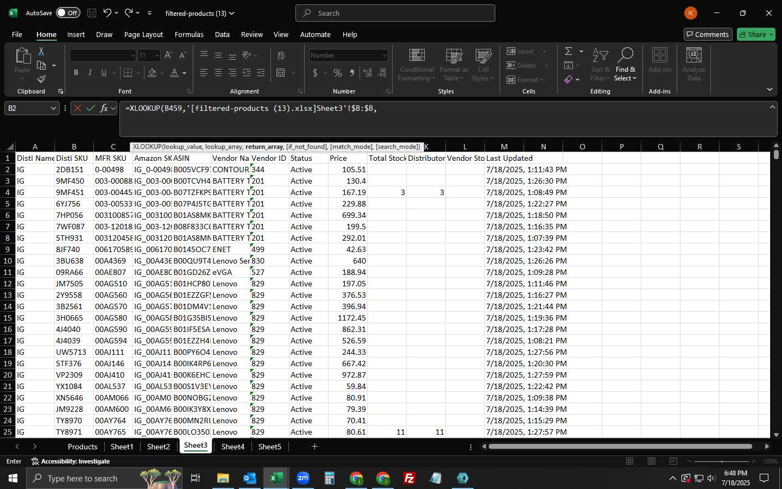The width and height of the screenshot is (782, 489).
Task: Click the AutoSum sigma icon
Action: (x=569, y=51)
